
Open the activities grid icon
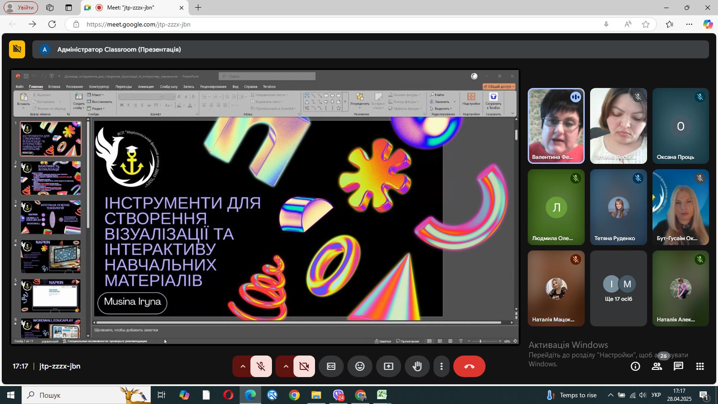click(700, 366)
